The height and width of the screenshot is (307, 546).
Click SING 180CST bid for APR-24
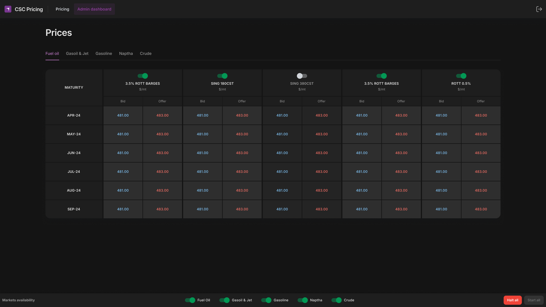202,115
